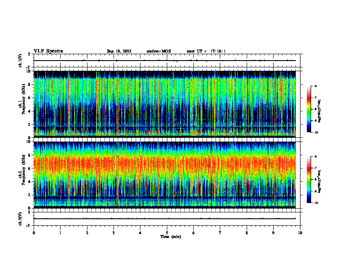338x261 pixels.
Task: Click the "station=MOS" header label
Action: [x=159, y=51]
